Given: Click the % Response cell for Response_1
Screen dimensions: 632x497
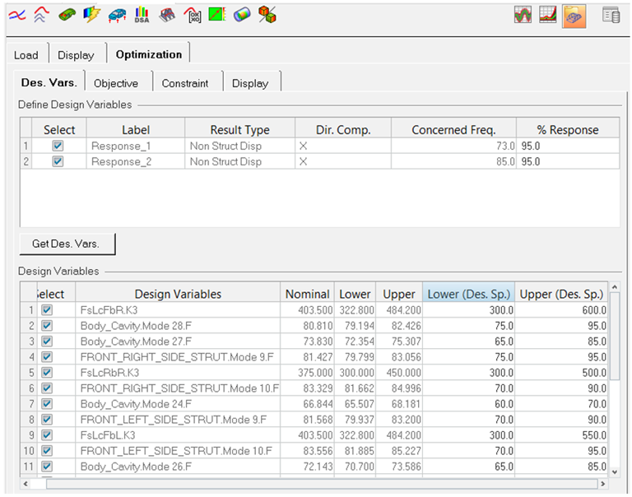Looking at the screenshot, I should point(568,146).
